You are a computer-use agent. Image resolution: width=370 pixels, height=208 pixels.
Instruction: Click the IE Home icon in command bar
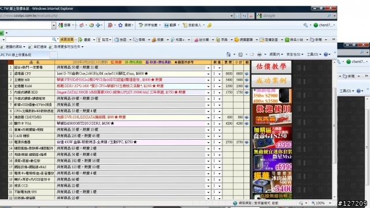tap(228, 54)
